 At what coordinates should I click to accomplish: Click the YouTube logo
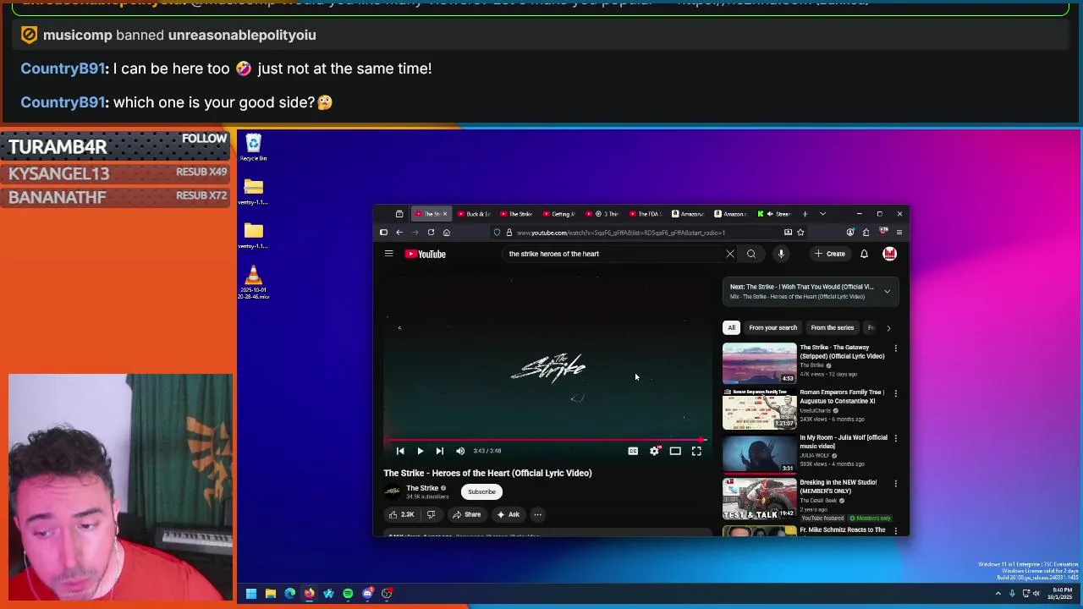pos(425,254)
